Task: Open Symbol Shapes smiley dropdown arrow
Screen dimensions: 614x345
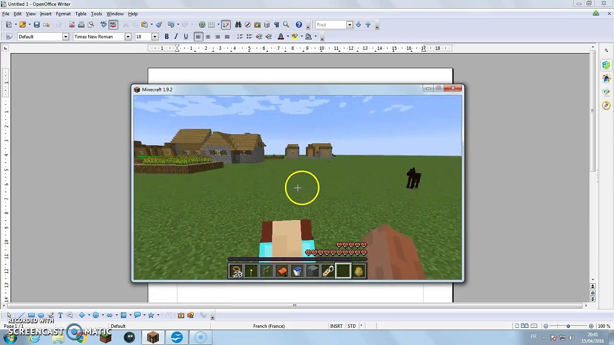Action: tap(103, 315)
